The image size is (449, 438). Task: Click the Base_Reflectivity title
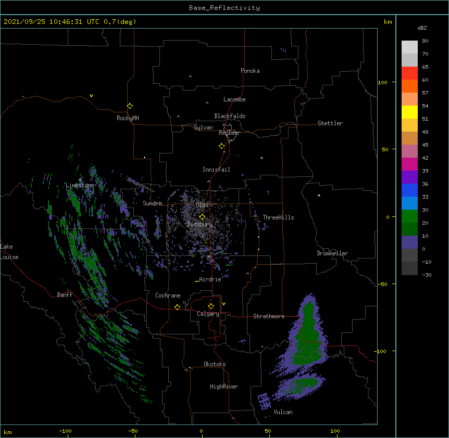click(224, 8)
